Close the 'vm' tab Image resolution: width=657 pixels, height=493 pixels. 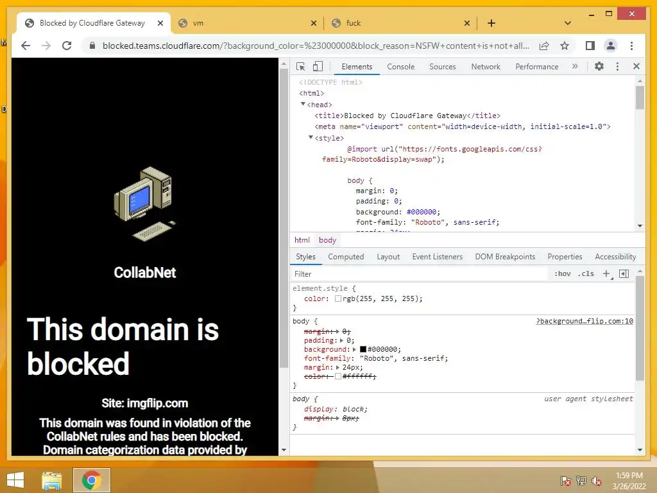(x=313, y=23)
